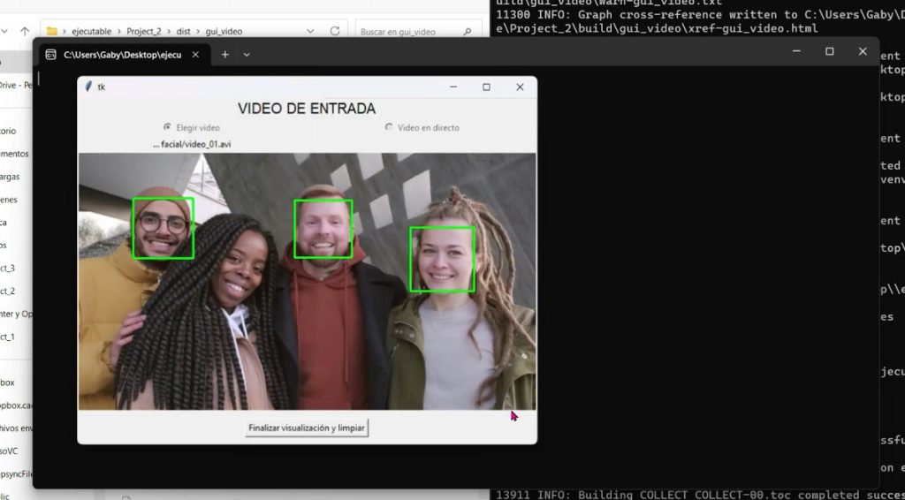Screen dimensions: 905x500
Task: Click chevron after 'dist' in breadcrumb
Action: (197, 31)
